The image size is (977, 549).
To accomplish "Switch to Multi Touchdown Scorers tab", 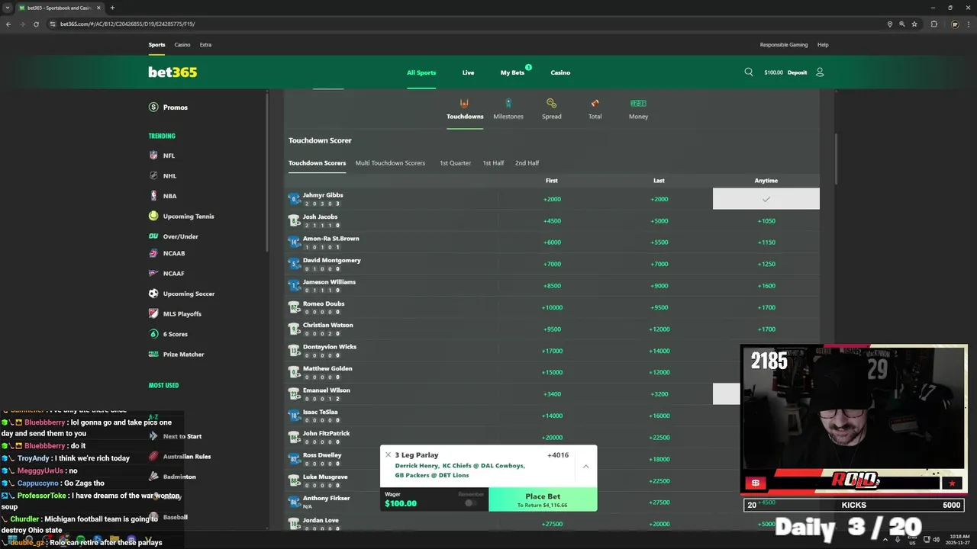I will point(390,163).
